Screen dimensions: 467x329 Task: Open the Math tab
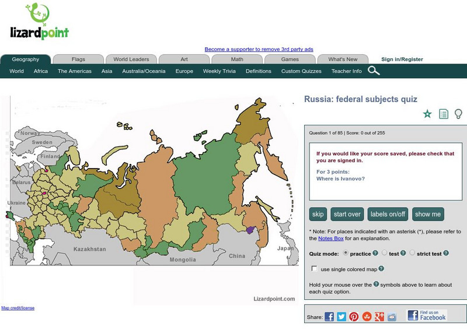pyautogui.click(x=237, y=60)
